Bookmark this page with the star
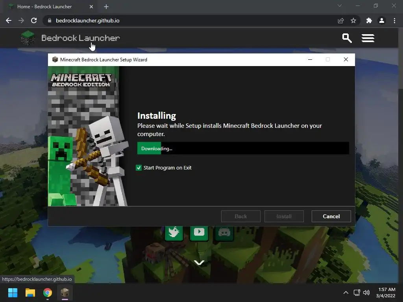The height and width of the screenshot is (302, 403). [353, 20]
